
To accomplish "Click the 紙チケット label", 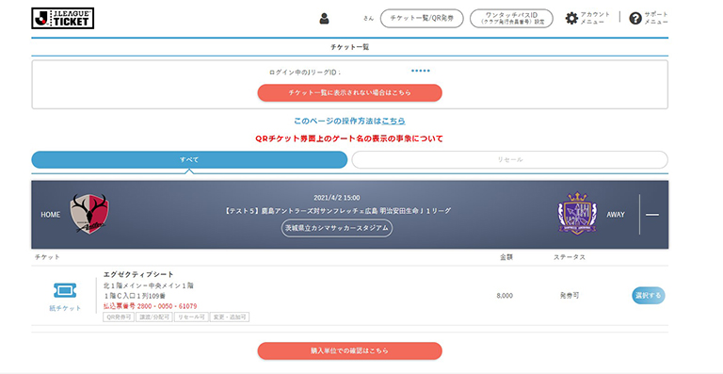I will (x=65, y=308).
